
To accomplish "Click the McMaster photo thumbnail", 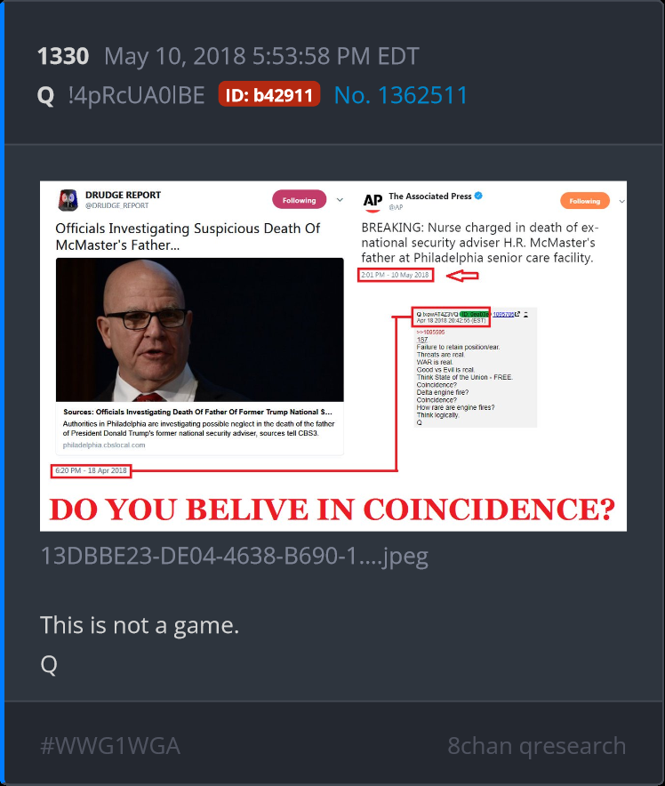I will click(199, 330).
